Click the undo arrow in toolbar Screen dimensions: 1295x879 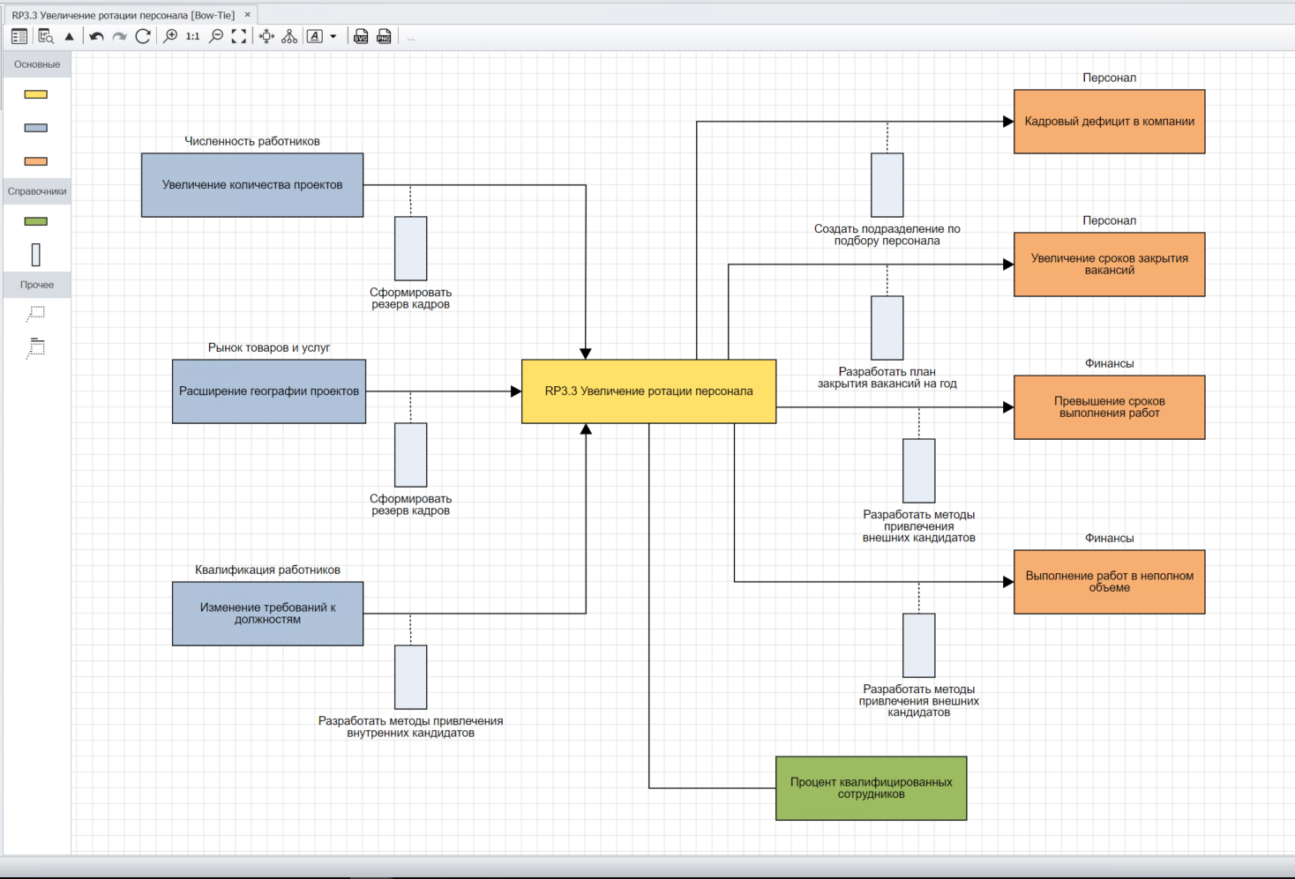(x=96, y=36)
